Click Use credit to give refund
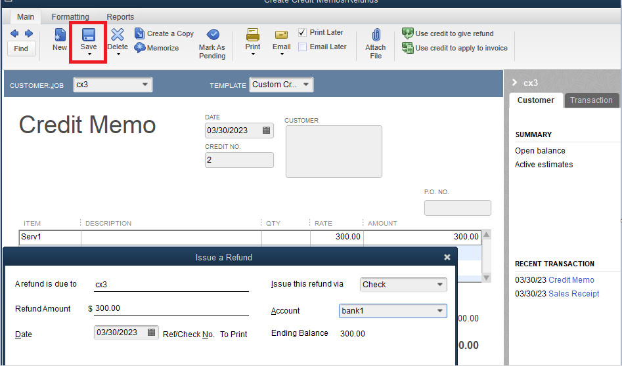This screenshot has width=622, height=366. point(448,33)
